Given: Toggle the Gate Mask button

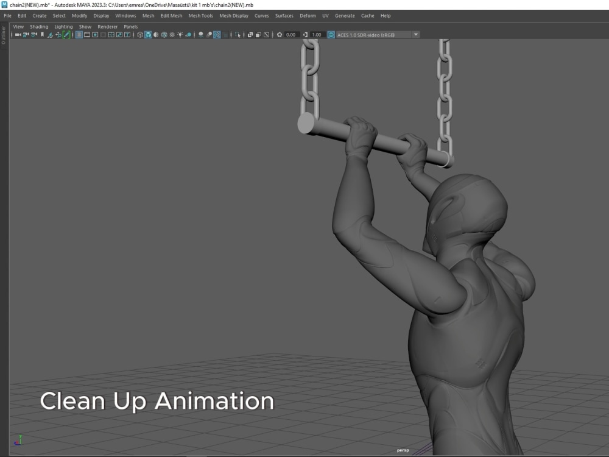Looking at the screenshot, I should pyautogui.click(x=104, y=35).
